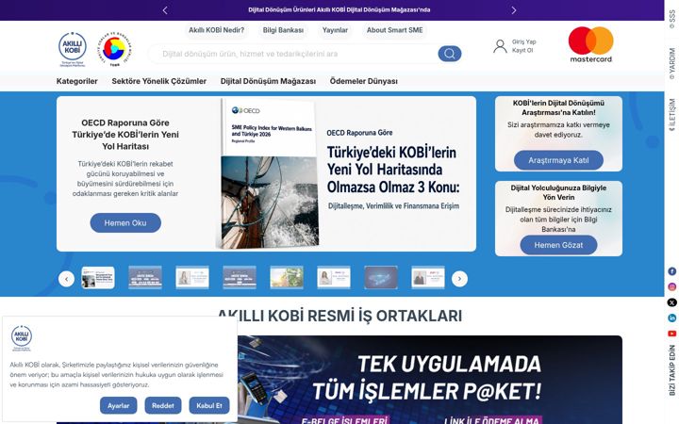Go to next carousel thumbnails
This screenshot has width=679, height=424.
coord(459,279)
